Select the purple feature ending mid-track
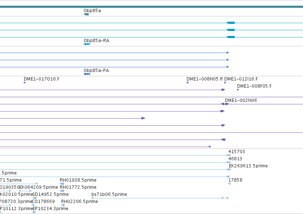 click(x=143, y=118)
